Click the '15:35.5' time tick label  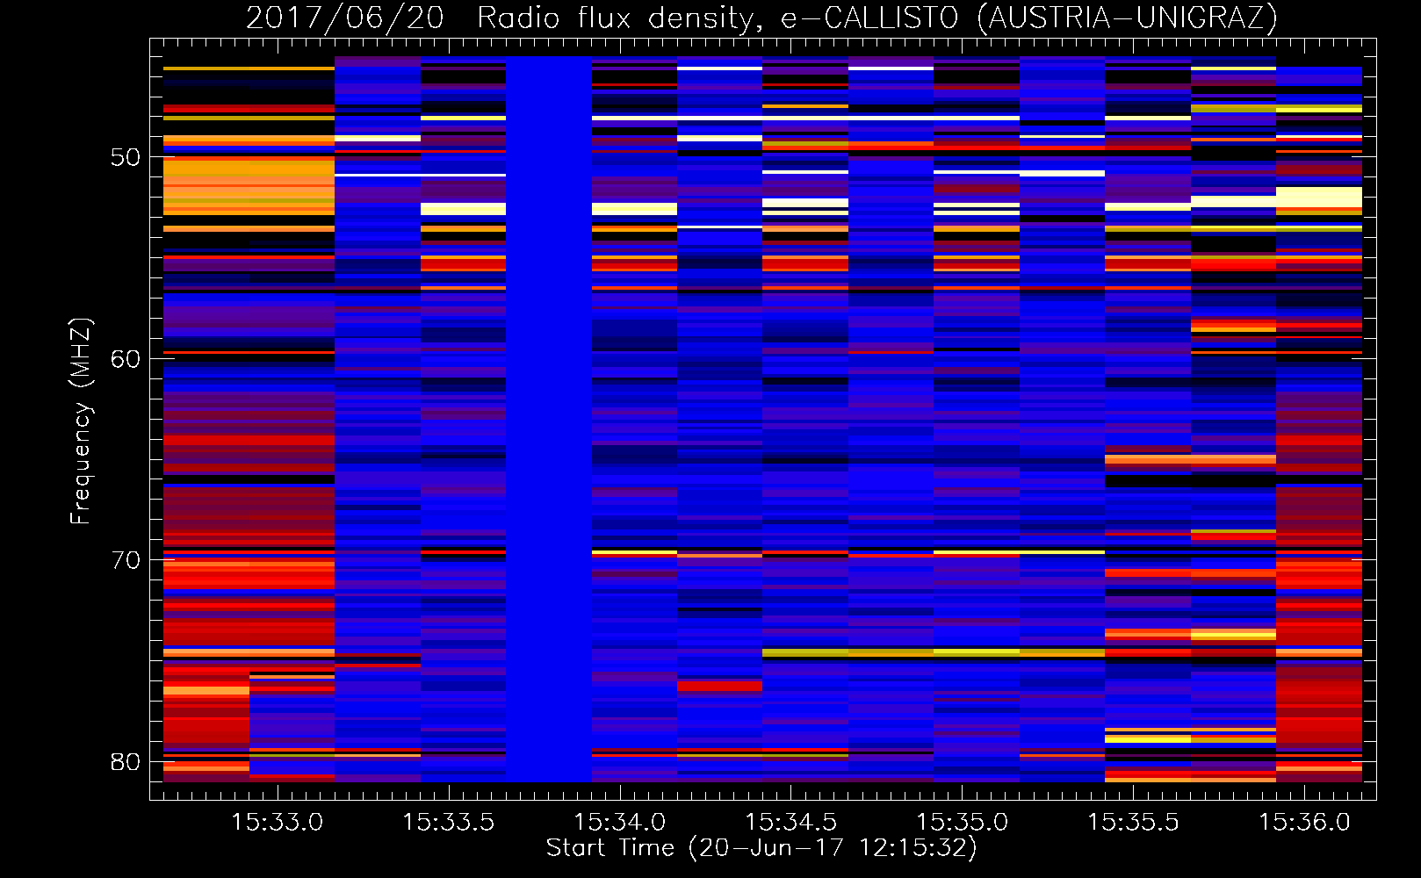[1133, 822]
